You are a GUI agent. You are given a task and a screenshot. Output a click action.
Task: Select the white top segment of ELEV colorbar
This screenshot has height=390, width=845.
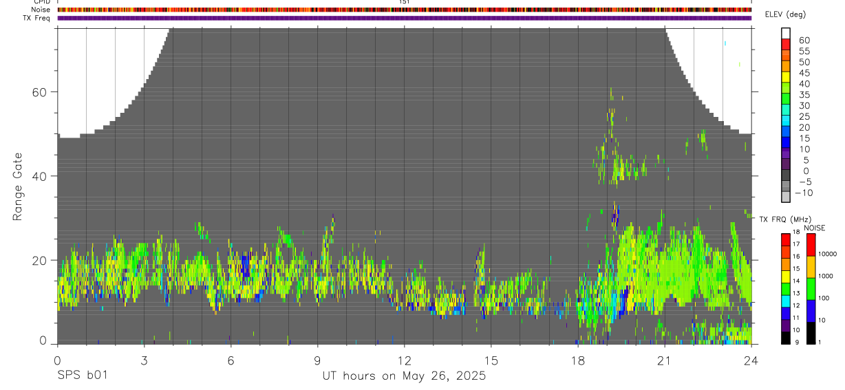786,32
